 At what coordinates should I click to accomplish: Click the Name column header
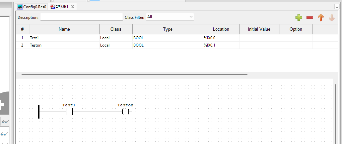point(64,29)
